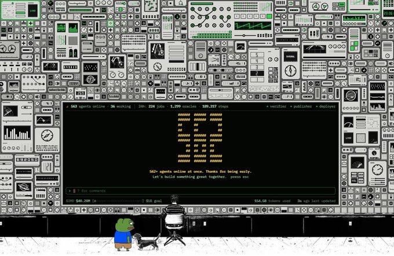This screenshot has height=256, width=394.
Task: Click the '$40.28M' amount in footer
Action: (x=83, y=201)
